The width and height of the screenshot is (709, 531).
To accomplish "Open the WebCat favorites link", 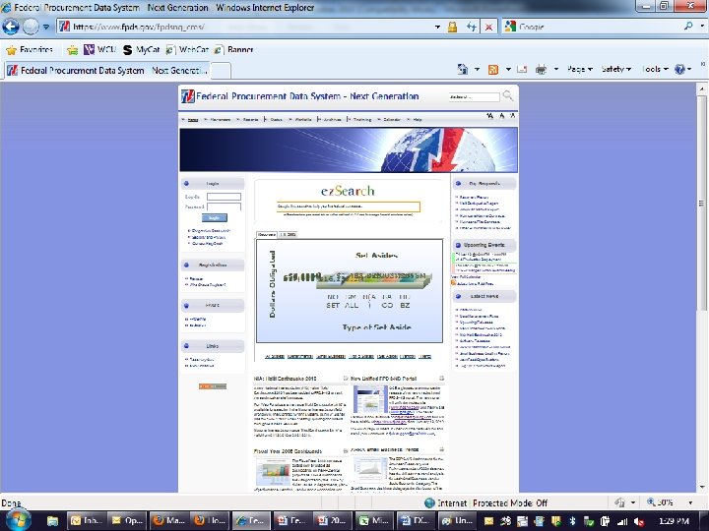I will (187, 50).
